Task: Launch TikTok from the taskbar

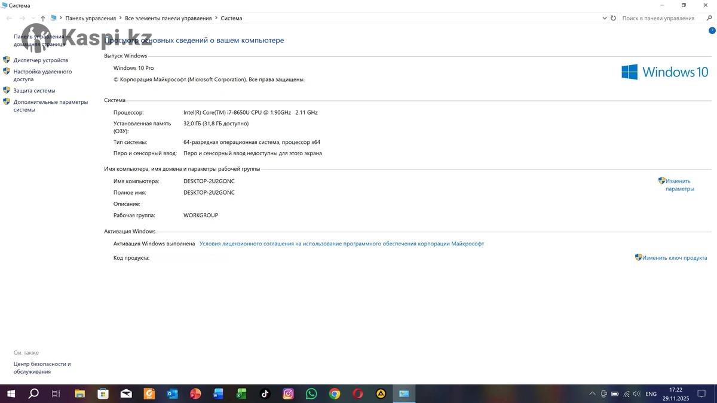Action: [x=265, y=394]
